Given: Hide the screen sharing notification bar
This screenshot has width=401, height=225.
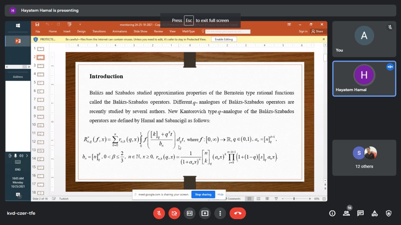Looking at the screenshot, I should [221, 194].
